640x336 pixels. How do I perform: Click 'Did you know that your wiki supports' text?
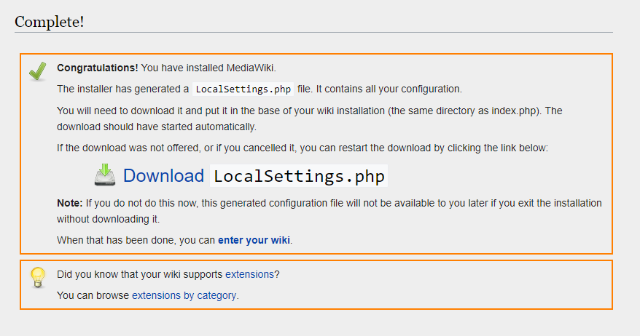click(140, 274)
